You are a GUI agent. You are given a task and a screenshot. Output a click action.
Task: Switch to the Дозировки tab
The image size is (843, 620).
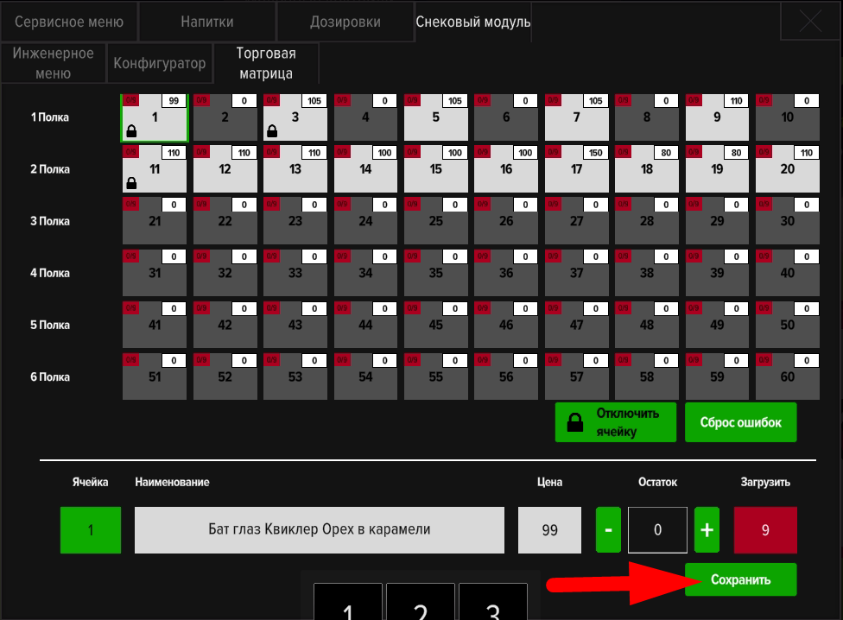[345, 22]
